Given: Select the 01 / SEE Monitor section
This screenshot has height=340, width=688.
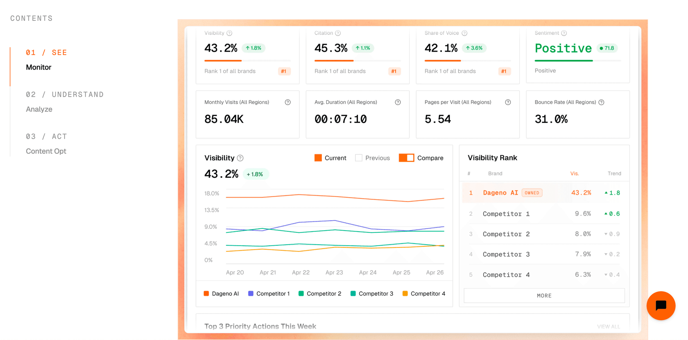Looking at the screenshot, I should 46,60.
